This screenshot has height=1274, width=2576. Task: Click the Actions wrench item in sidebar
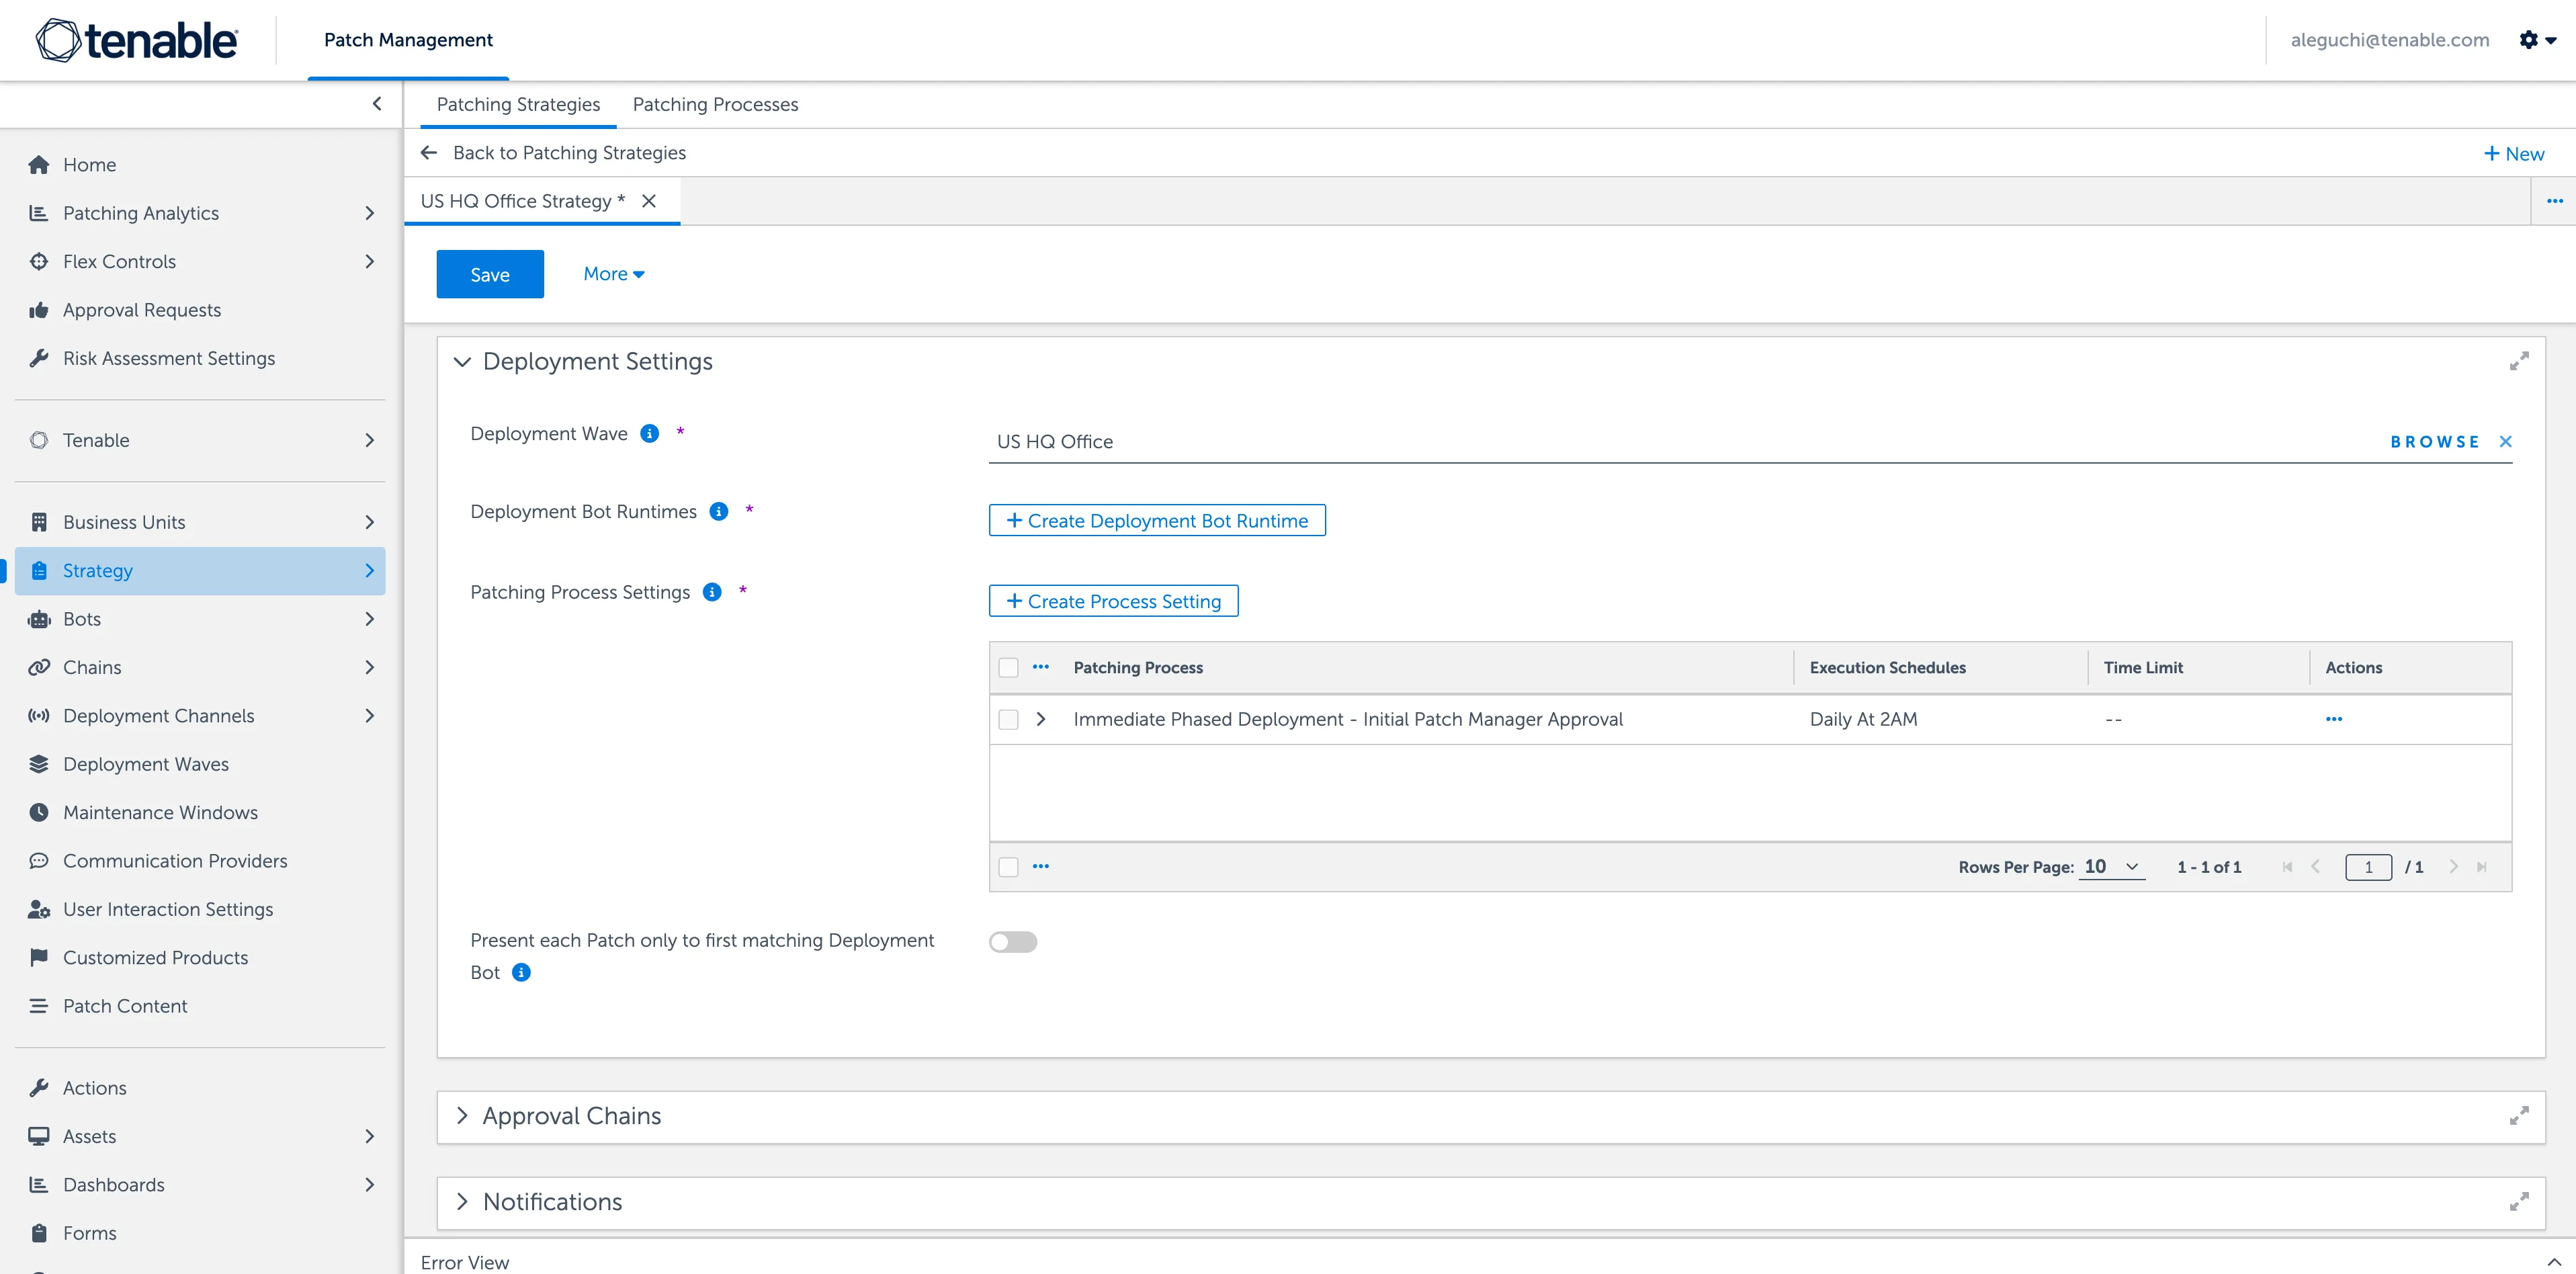click(x=200, y=1088)
